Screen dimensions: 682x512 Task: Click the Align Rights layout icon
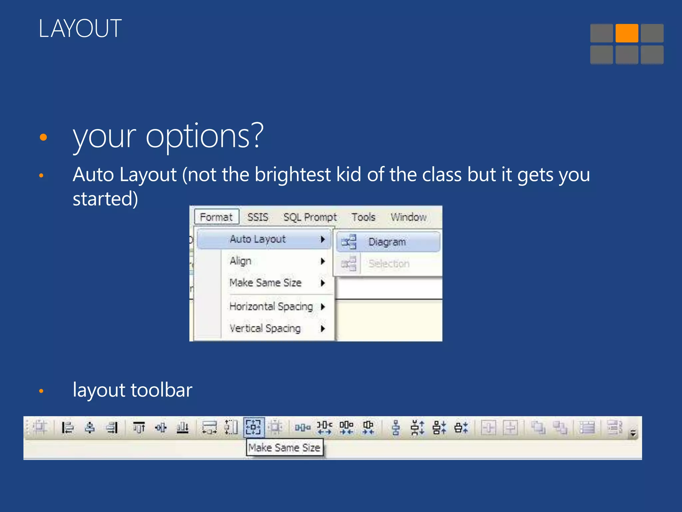112,427
